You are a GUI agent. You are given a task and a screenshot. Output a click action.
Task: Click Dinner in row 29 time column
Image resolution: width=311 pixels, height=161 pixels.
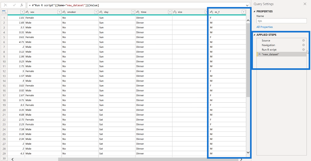coord(154,153)
